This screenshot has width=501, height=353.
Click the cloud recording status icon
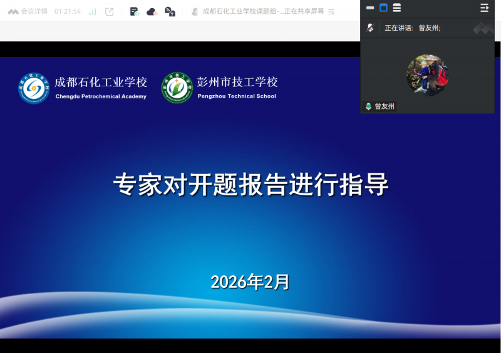[x=152, y=11]
